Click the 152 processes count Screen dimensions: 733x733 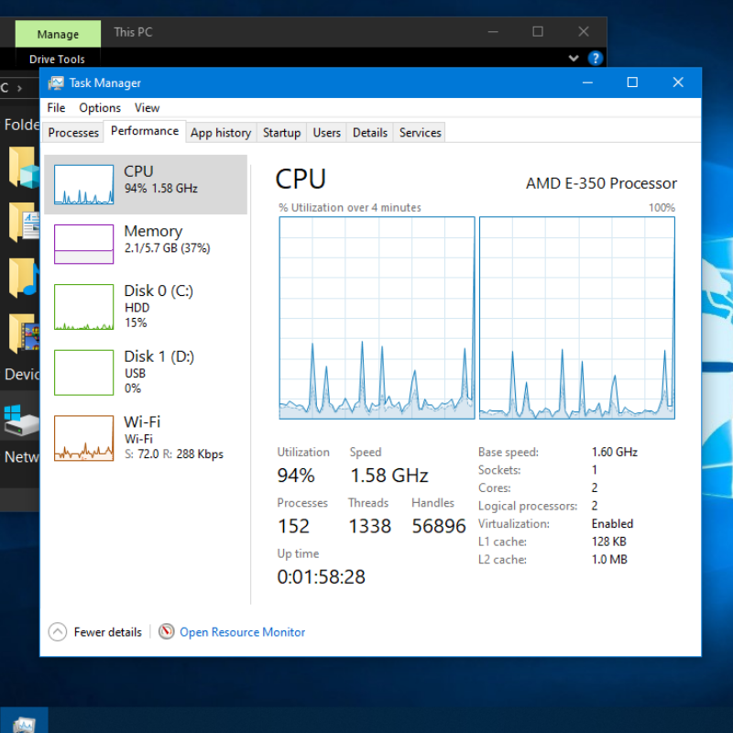(x=293, y=526)
